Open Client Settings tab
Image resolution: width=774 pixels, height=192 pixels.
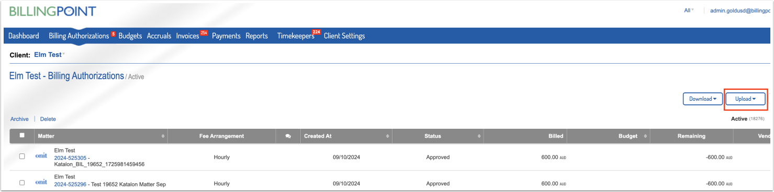[x=344, y=36]
